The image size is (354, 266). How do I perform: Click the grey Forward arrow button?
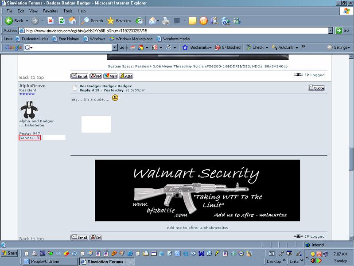[x=35, y=21]
